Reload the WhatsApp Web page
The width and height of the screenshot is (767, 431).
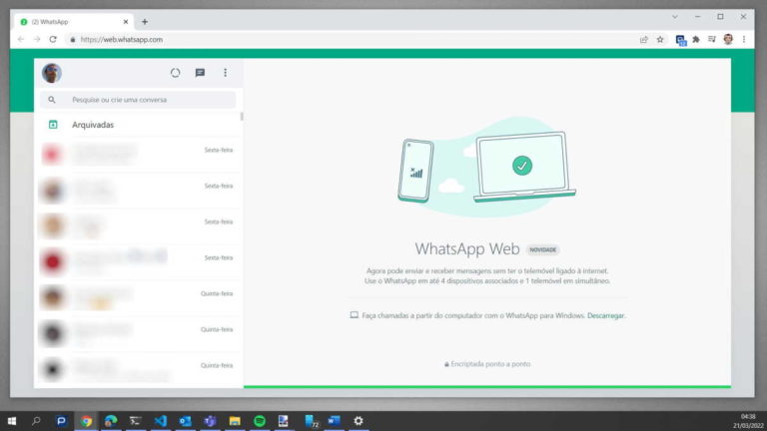coord(53,39)
